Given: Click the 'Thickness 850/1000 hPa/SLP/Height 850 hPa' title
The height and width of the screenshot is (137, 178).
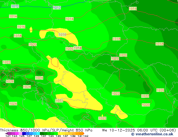Looking at the screenshot, I should coord(46,130).
